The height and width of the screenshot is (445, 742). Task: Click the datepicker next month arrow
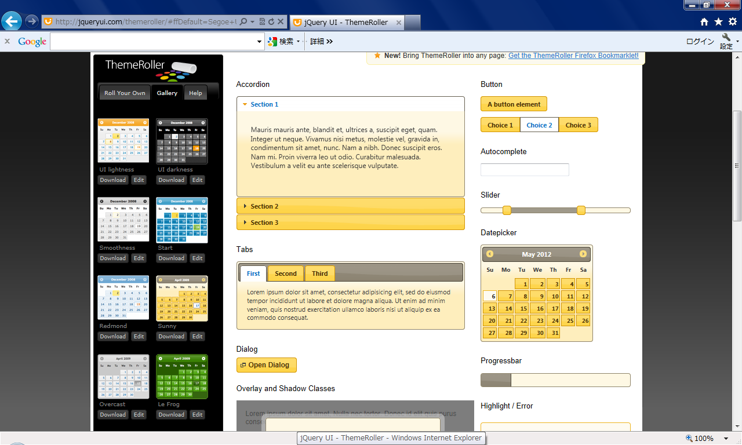[583, 254]
